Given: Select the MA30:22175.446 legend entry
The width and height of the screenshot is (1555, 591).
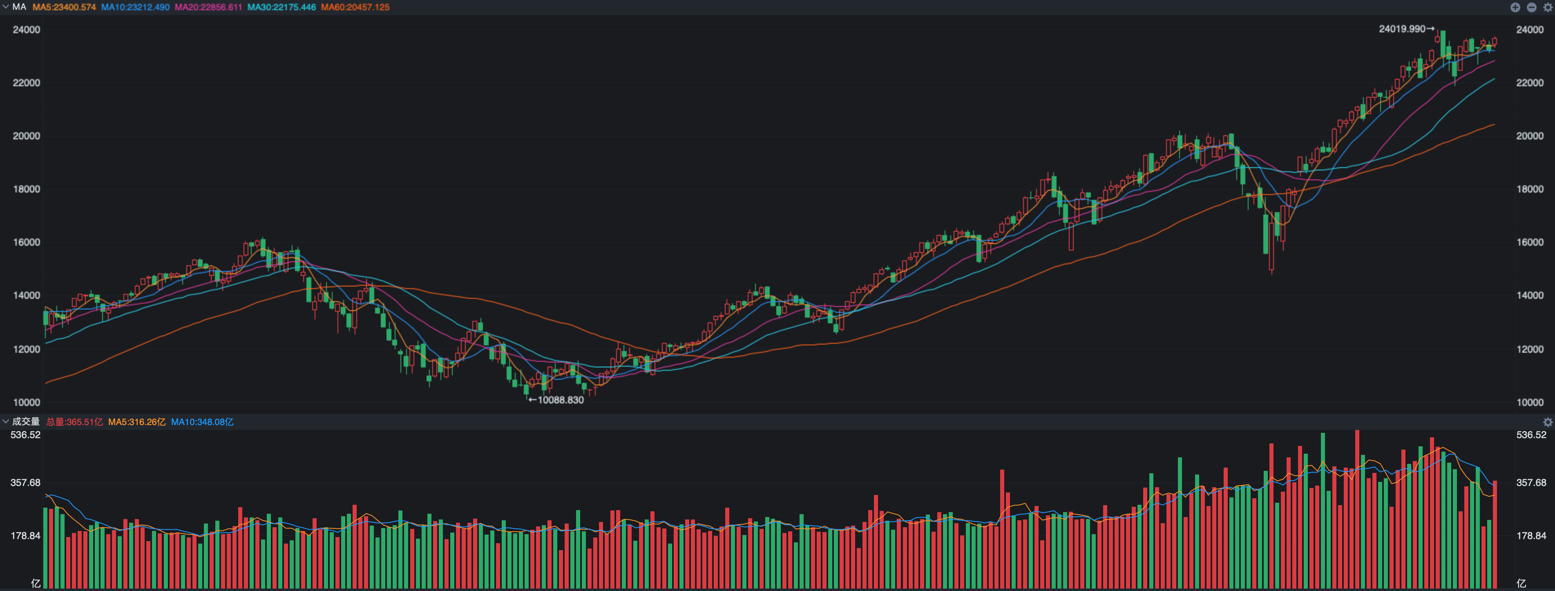Looking at the screenshot, I should 282,7.
